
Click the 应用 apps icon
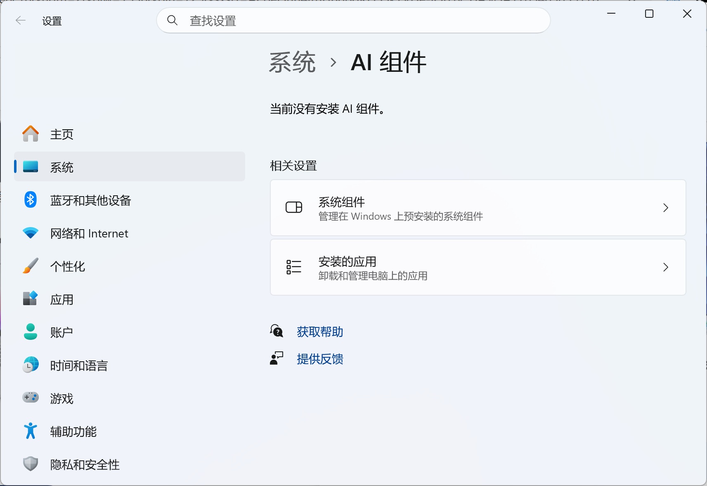pos(31,298)
